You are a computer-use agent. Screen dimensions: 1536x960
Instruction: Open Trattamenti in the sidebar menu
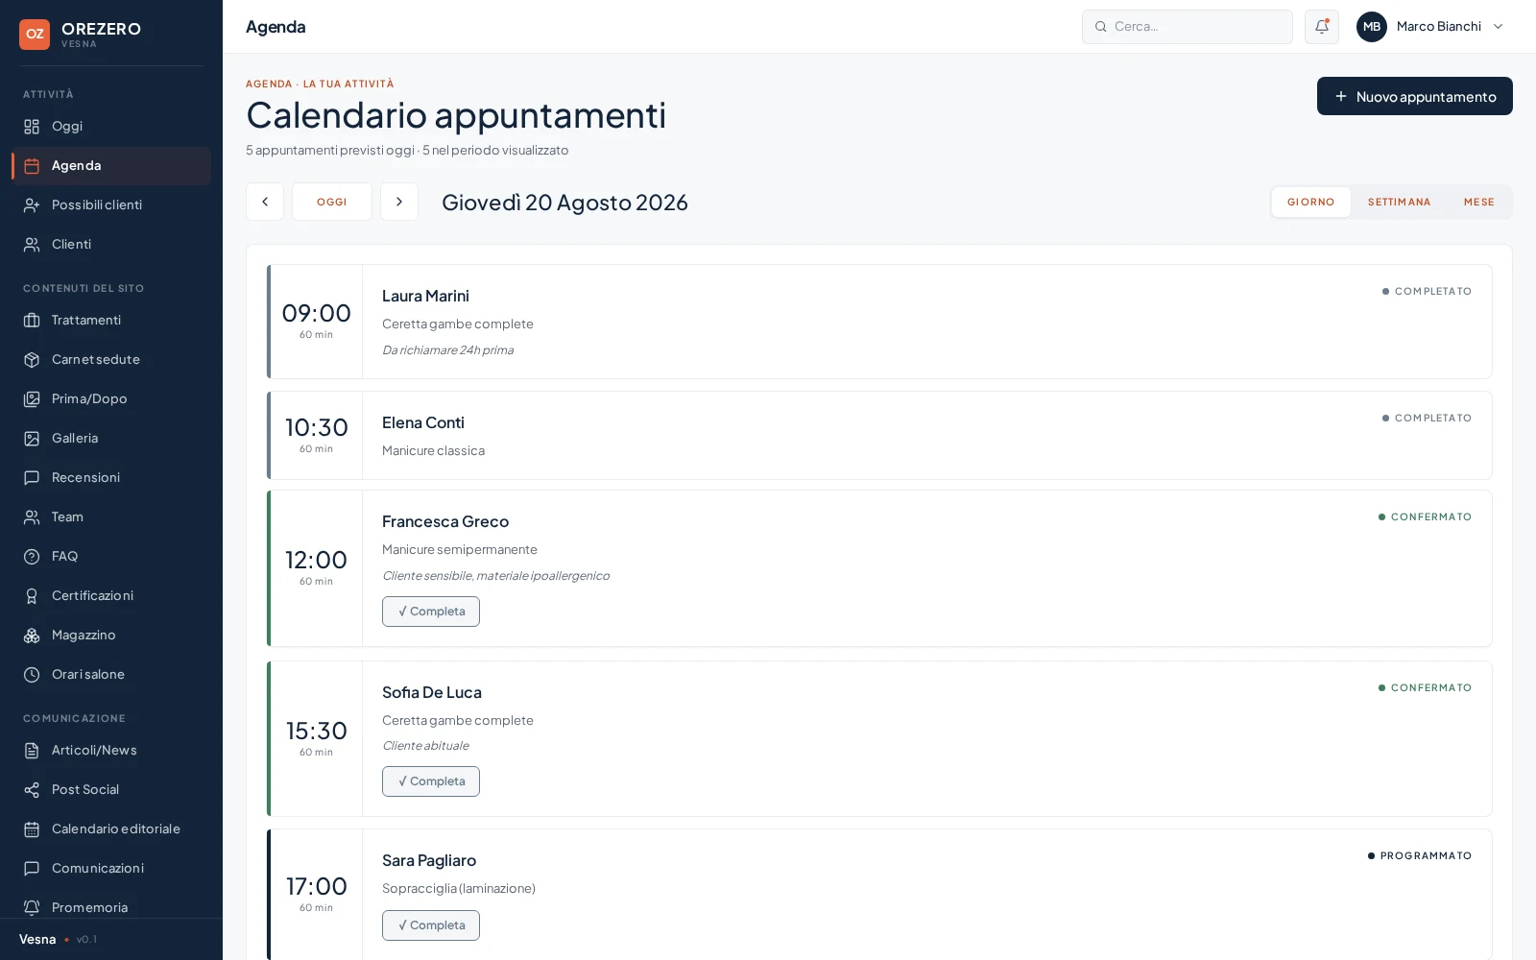pyautogui.click(x=111, y=321)
